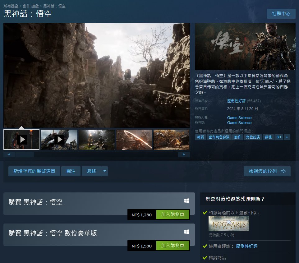Select the 動作角色扮演 tag
This screenshot has height=263, width=299.
(x=219, y=137)
